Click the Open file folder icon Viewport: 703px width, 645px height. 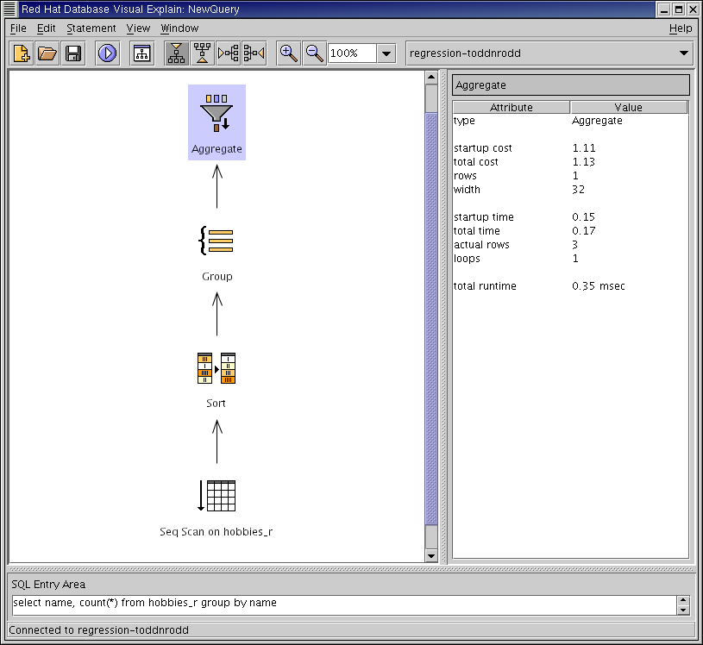(47, 53)
